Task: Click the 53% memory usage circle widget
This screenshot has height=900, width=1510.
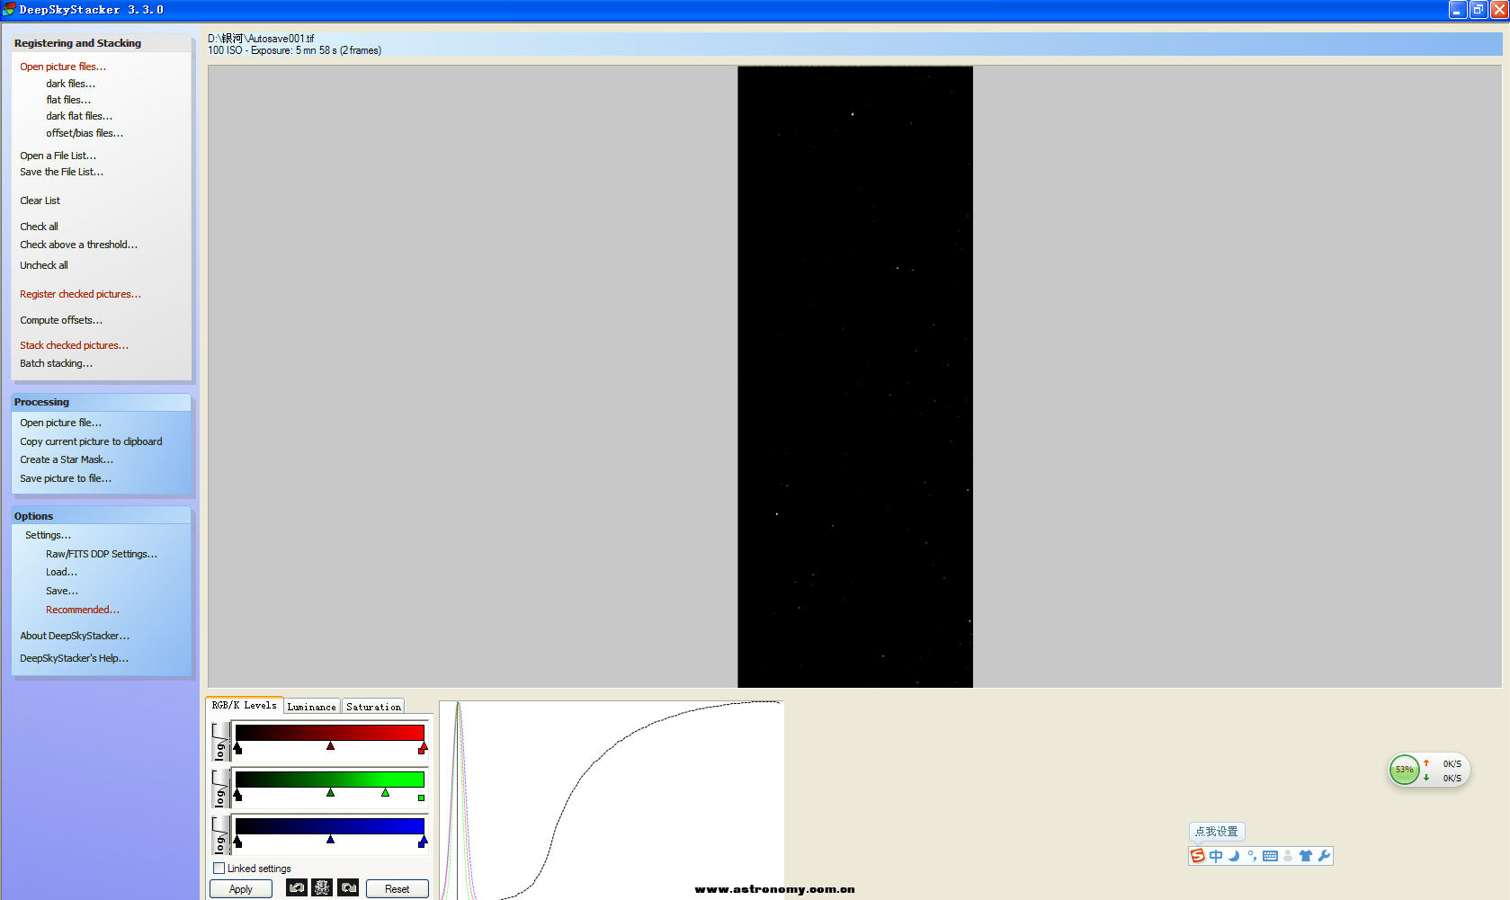Action: 1404,770
